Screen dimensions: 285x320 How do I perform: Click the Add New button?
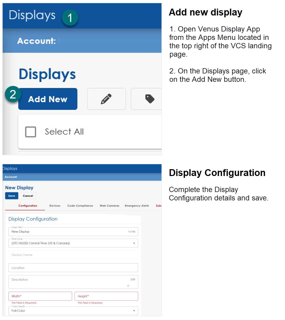click(x=47, y=99)
